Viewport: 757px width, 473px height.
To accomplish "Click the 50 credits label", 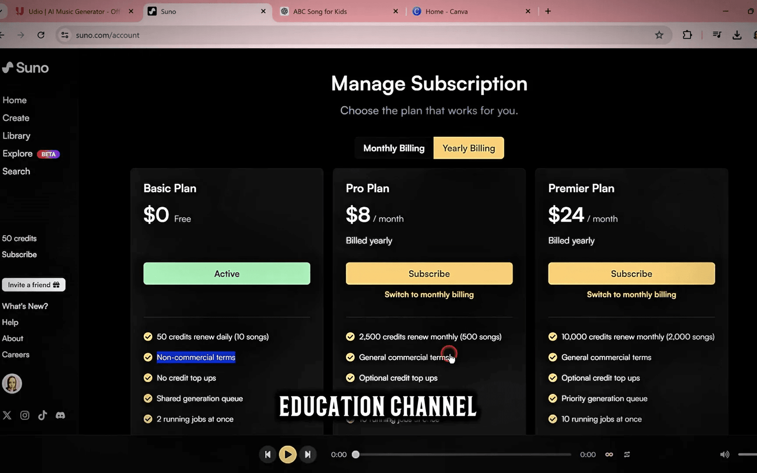I will click(19, 238).
